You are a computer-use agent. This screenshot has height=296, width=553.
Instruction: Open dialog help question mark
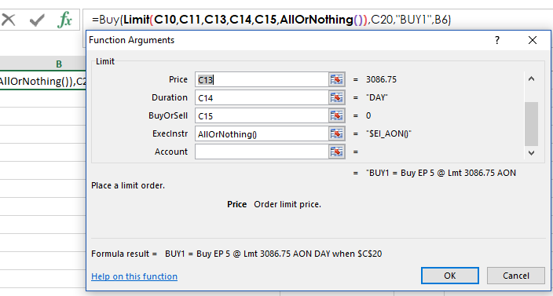coord(497,40)
